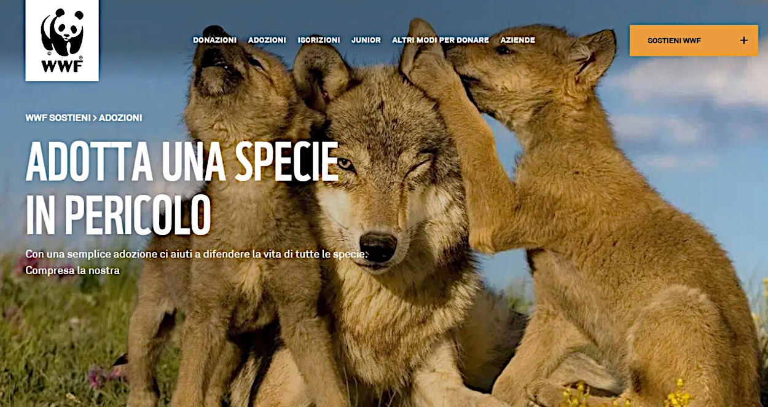Follow the WWF SOSTIENI breadcrumb link
Image resolution: width=768 pixels, height=407 pixels.
pos(58,117)
